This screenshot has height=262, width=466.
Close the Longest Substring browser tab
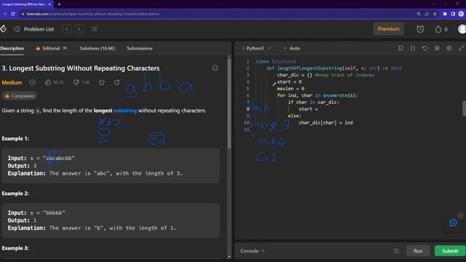tap(50, 4)
